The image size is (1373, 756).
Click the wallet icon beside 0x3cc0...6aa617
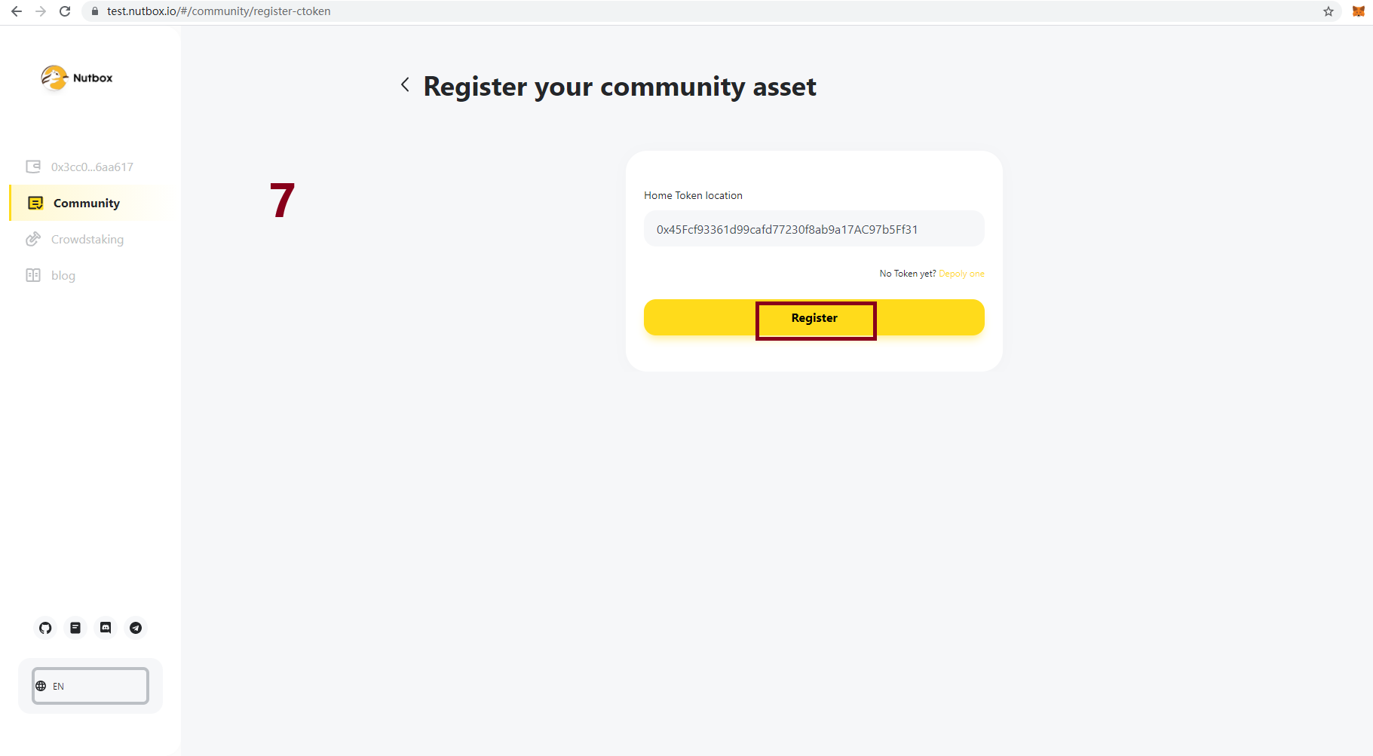[33, 167]
